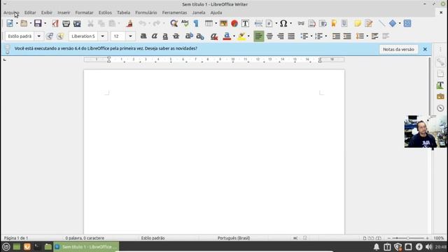Screen dimensions: 448x252
Task: Open a file with the folder icon
Action: point(24,23)
